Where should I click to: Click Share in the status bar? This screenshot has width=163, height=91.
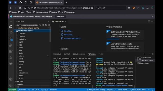53,90
